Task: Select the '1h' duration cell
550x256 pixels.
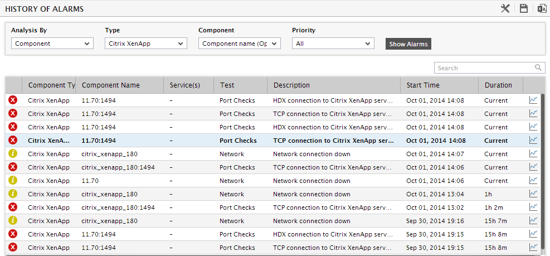Action: pos(488,194)
